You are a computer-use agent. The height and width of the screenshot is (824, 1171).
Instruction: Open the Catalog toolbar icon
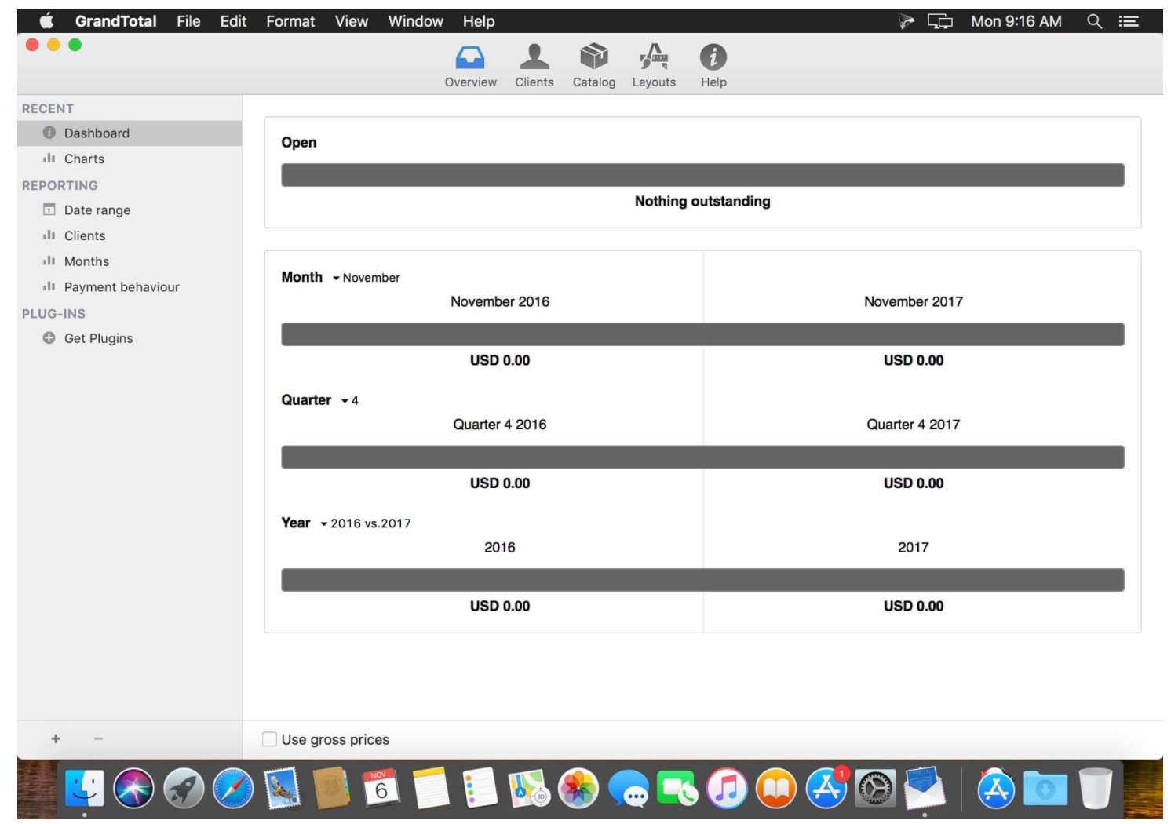[x=593, y=65]
